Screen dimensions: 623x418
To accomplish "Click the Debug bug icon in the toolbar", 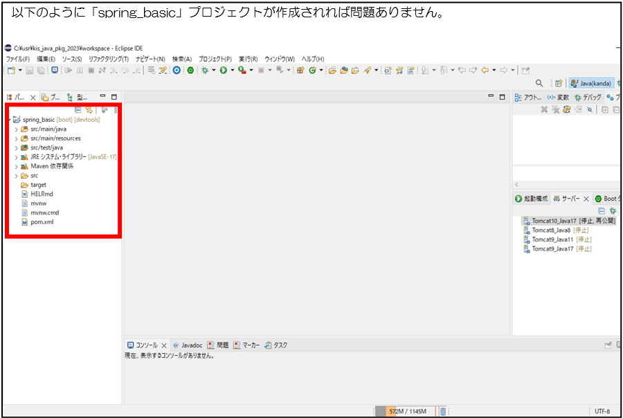I will (205, 71).
